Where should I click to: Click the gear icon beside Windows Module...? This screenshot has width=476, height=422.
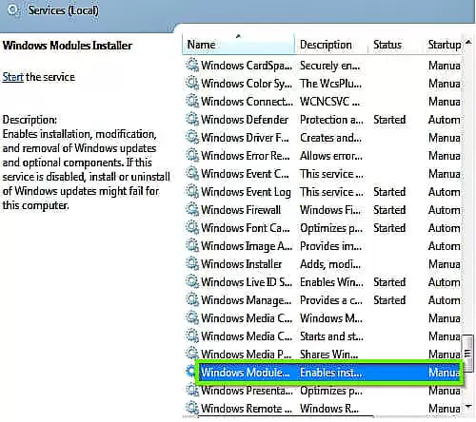pos(191,372)
